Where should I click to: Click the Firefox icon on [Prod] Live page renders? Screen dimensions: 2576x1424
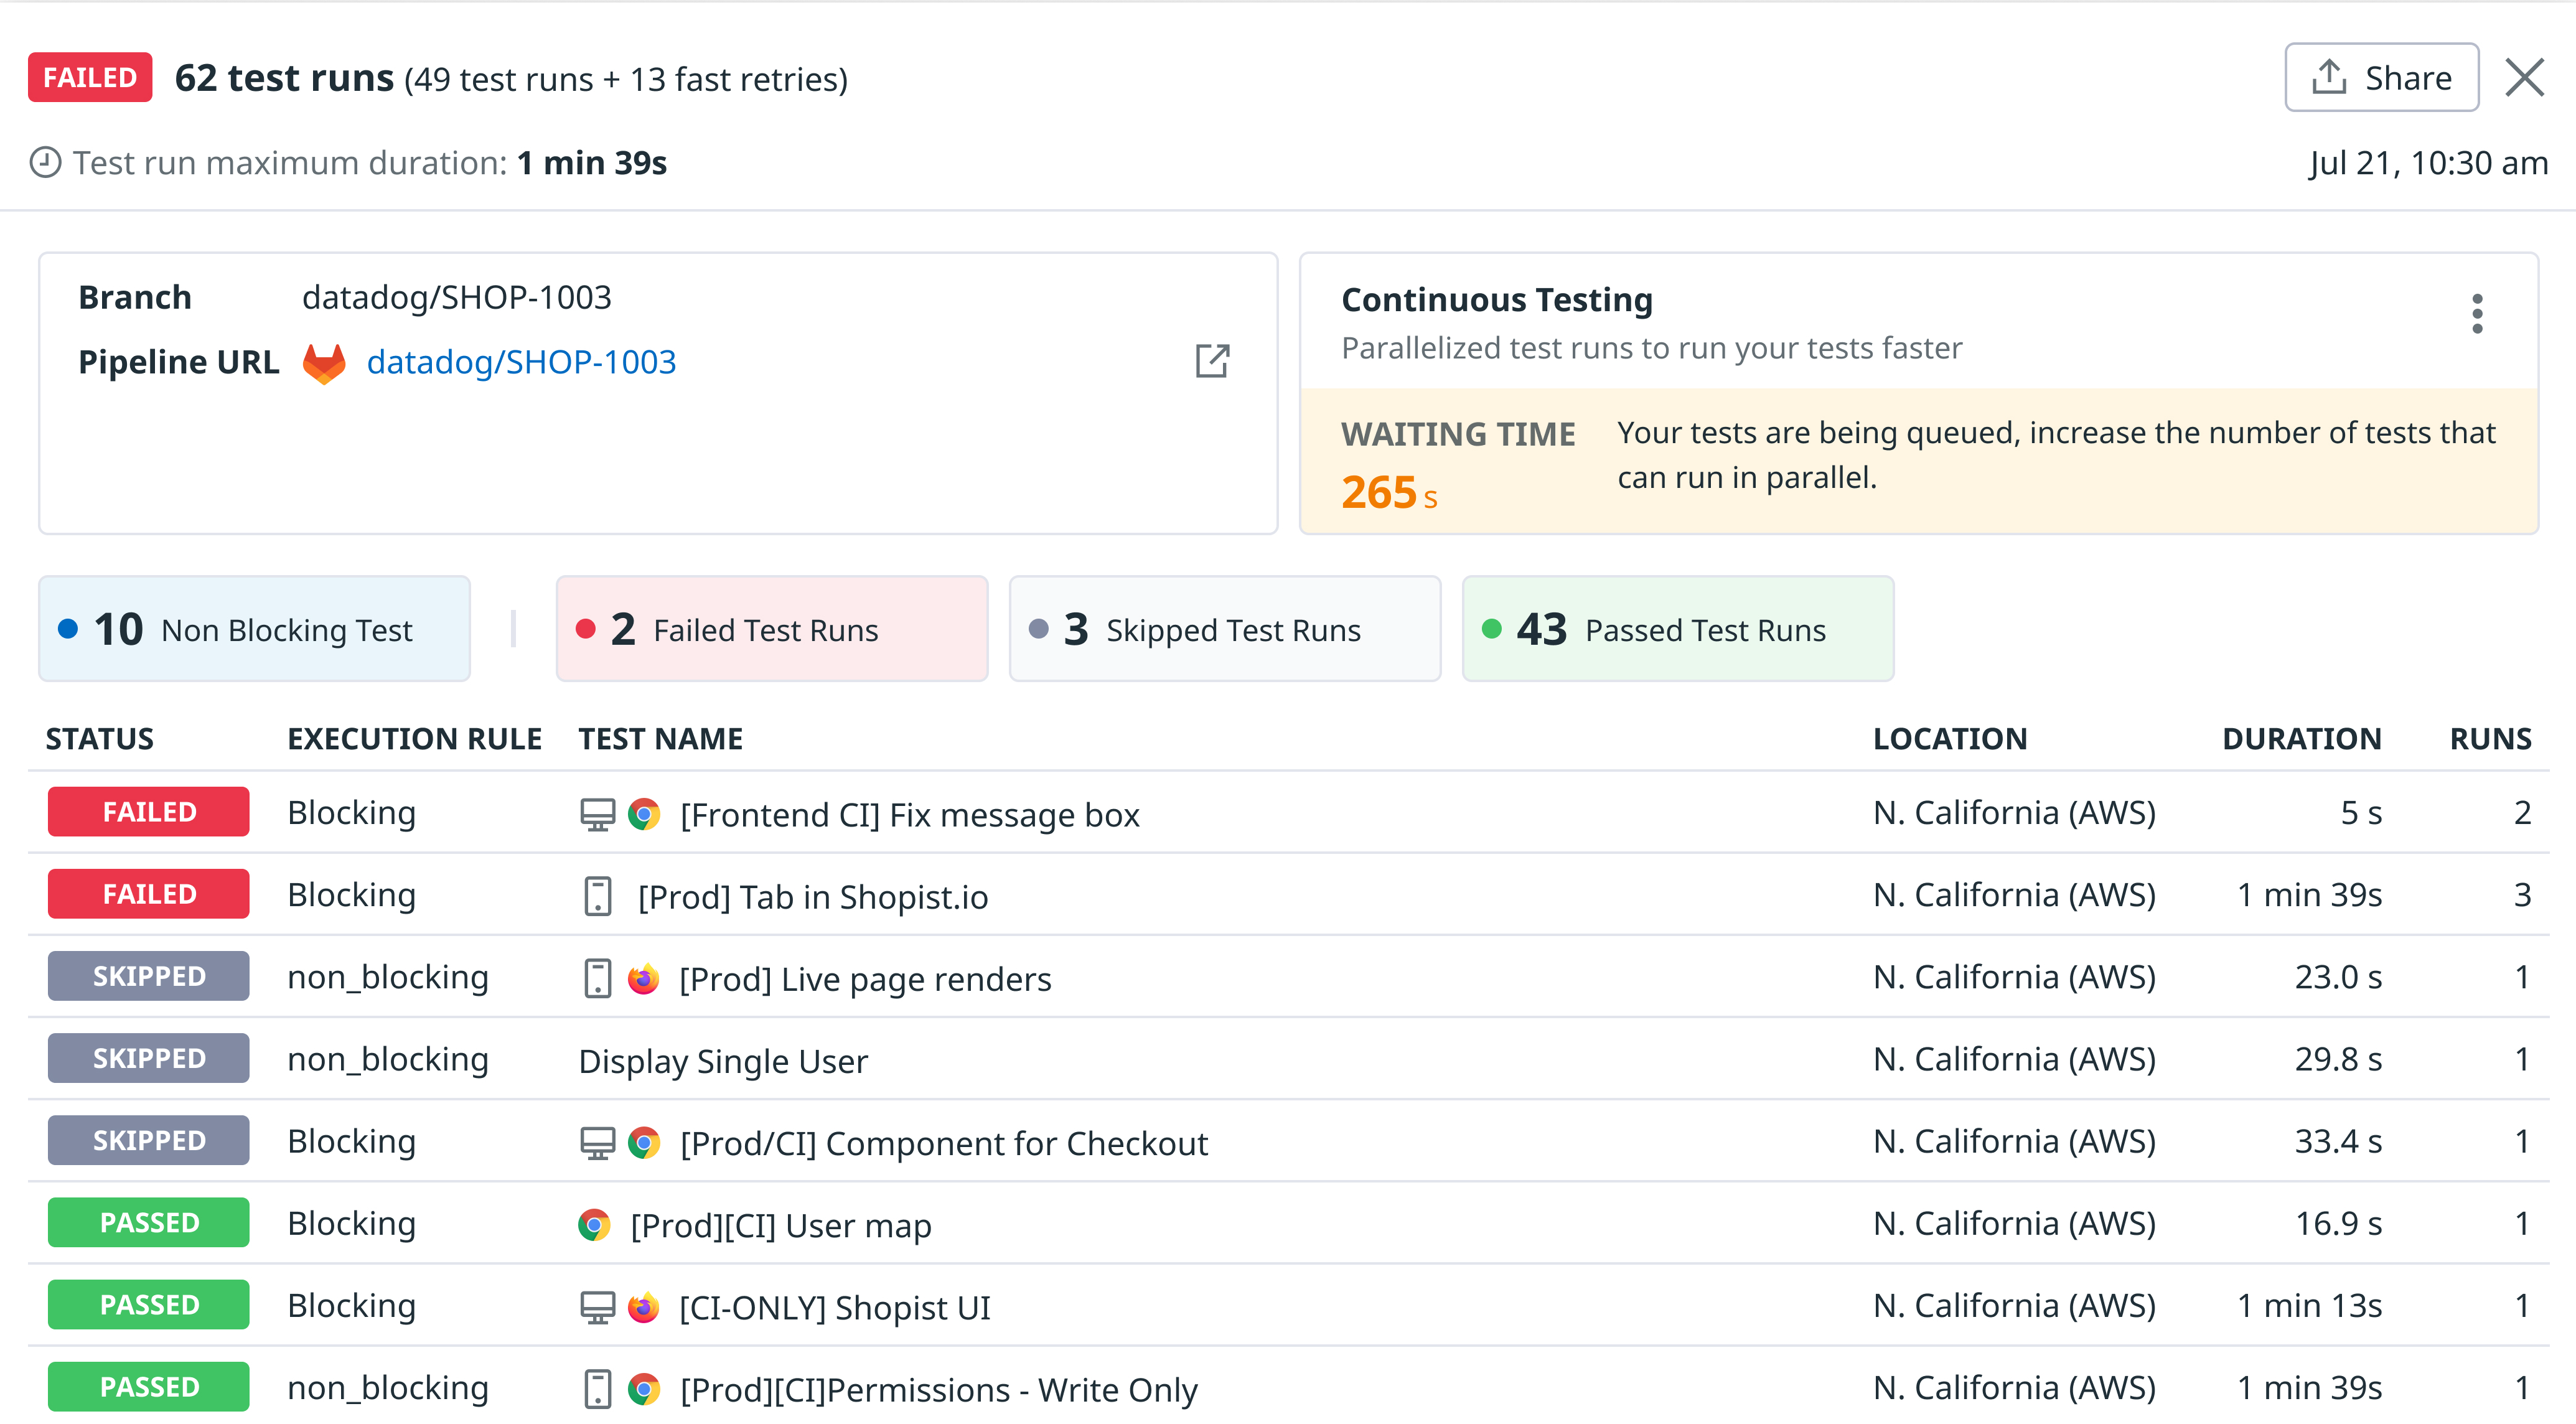pos(644,978)
